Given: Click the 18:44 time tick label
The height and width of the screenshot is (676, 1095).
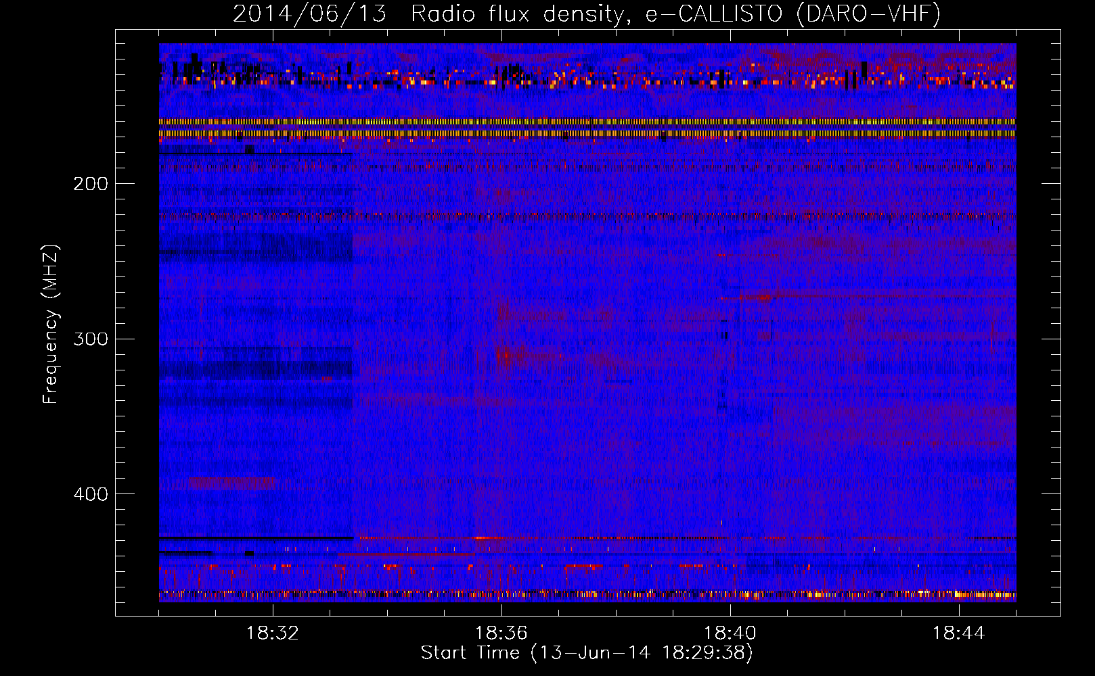Looking at the screenshot, I should click(x=959, y=633).
